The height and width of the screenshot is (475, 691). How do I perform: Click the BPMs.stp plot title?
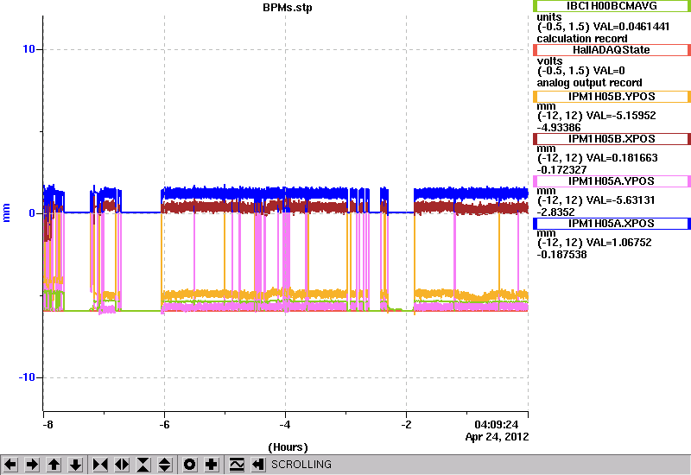288,8
